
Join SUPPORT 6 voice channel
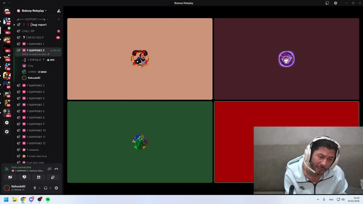(38, 111)
